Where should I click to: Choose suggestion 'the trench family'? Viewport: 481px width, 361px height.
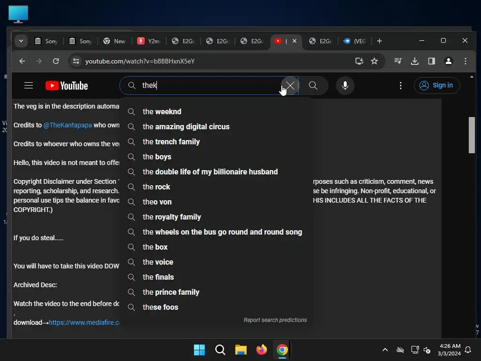pyautogui.click(x=216, y=141)
